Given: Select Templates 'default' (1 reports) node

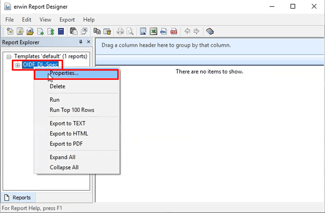Looking at the screenshot, I should click(50, 56).
